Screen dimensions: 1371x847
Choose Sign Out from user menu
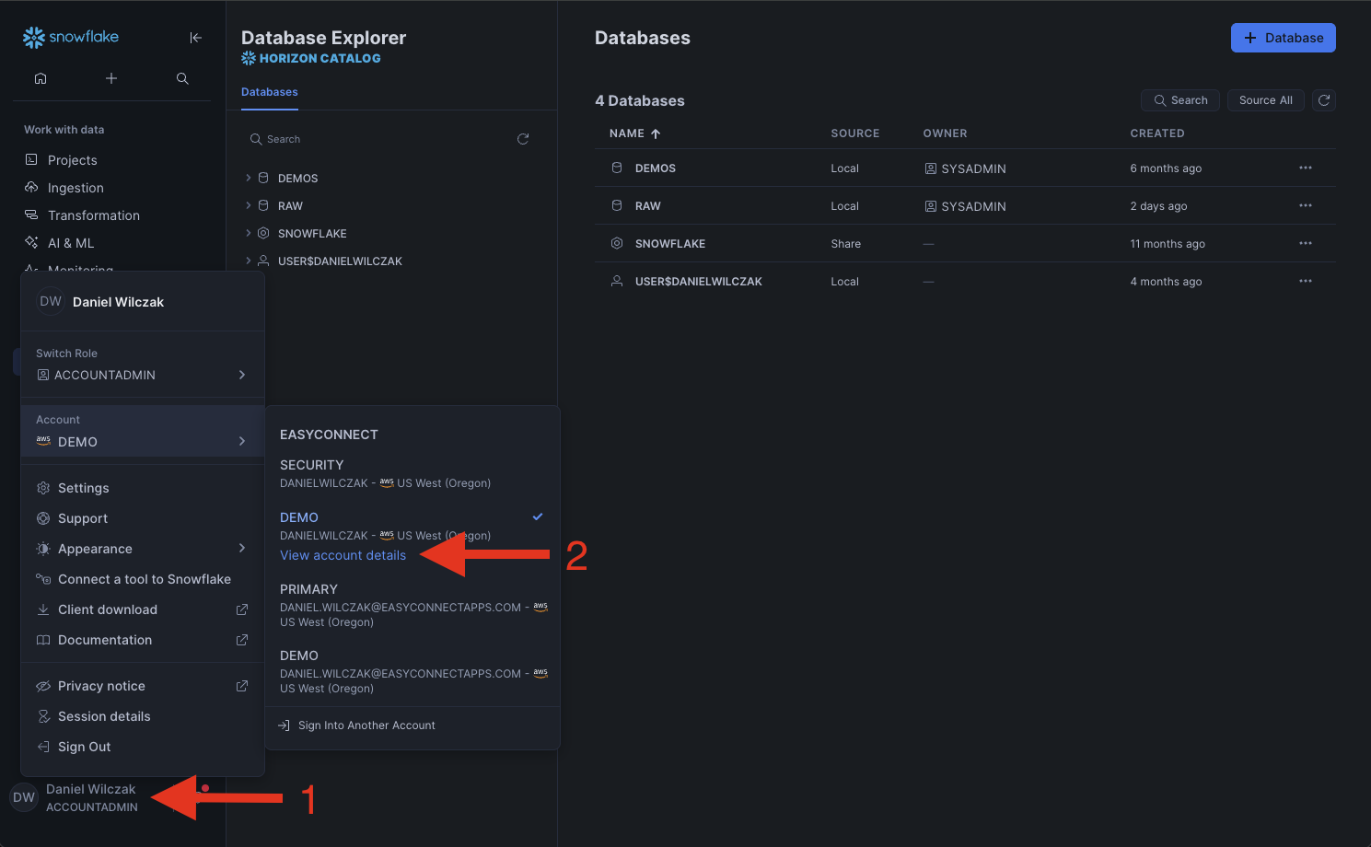84,747
